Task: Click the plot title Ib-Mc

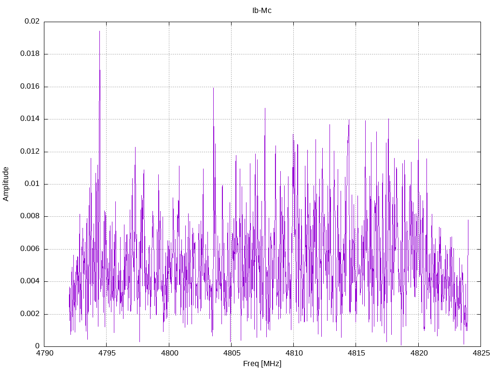Action: coord(262,11)
